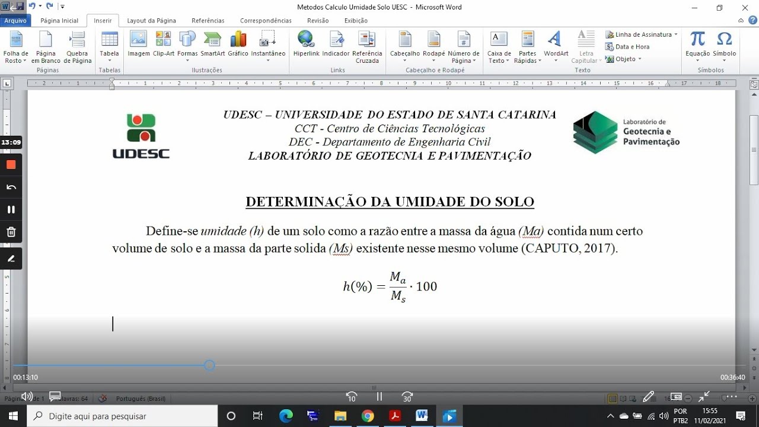
Task: Click the taskbar search box
Action: [x=122, y=416]
